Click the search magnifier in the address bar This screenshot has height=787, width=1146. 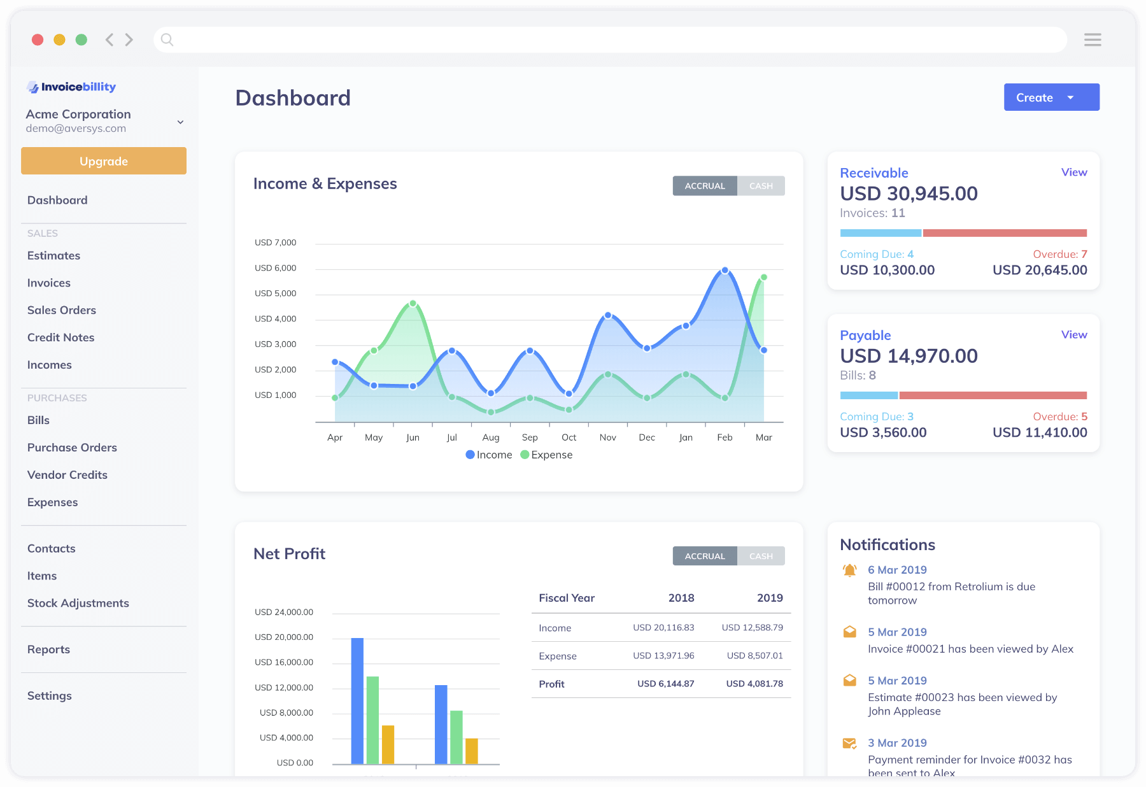[167, 39]
